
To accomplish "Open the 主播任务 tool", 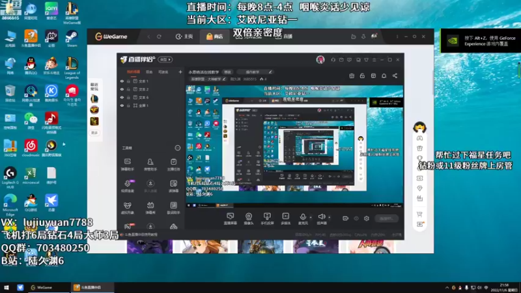I will tap(173, 165).
